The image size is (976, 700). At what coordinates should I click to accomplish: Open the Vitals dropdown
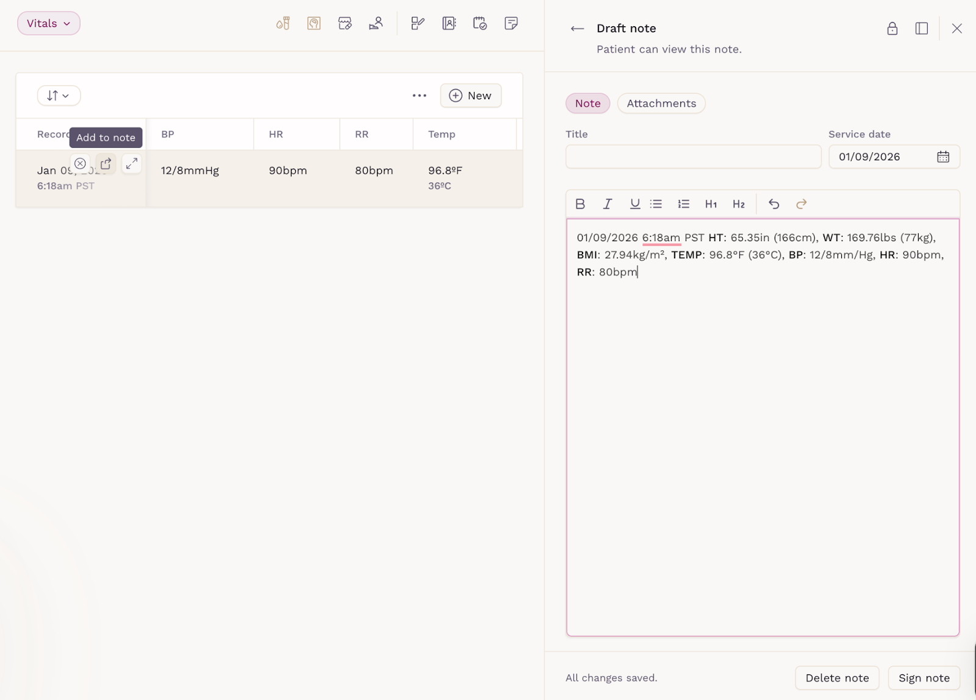[49, 23]
